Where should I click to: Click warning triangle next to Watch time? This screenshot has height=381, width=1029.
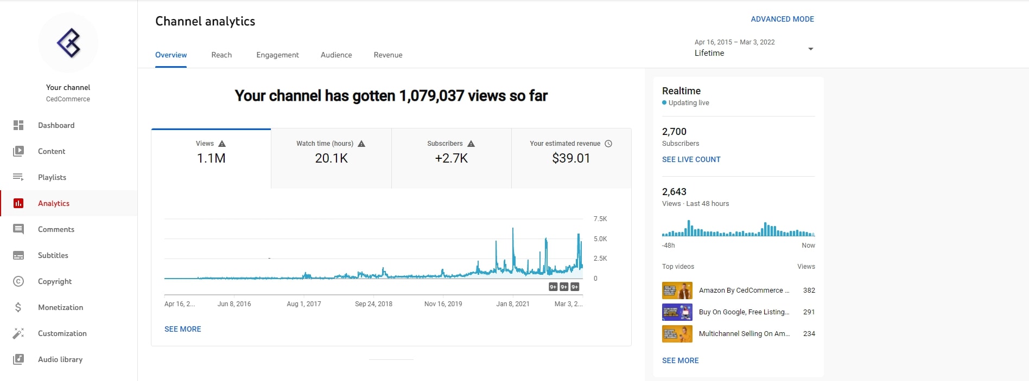pyautogui.click(x=361, y=144)
